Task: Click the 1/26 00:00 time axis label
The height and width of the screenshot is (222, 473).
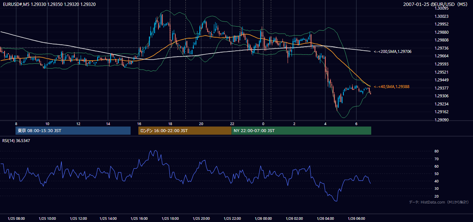Action: 264,218
